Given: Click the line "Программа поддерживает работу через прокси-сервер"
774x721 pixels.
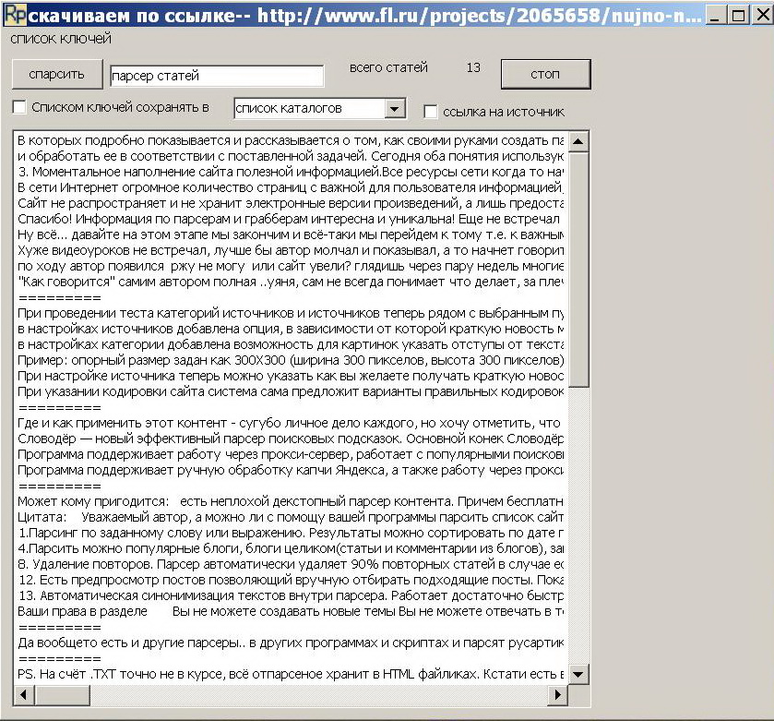Looking at the screenshot, I should coord(291,454).
